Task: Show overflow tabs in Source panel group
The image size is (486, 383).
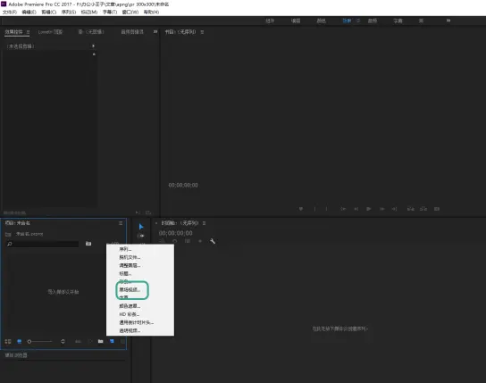Action: pos(155,31)
